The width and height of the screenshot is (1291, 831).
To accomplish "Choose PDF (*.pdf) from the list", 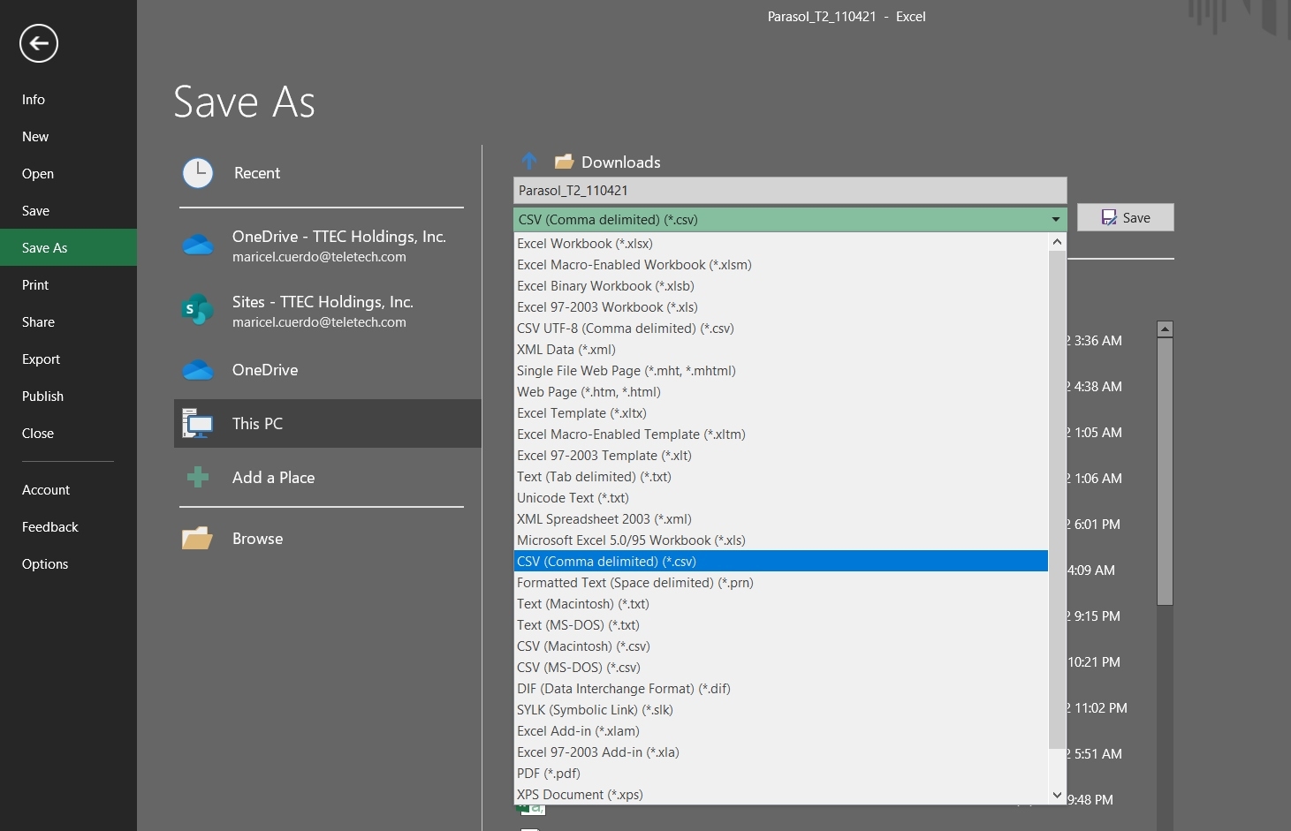I will [549, 774].
